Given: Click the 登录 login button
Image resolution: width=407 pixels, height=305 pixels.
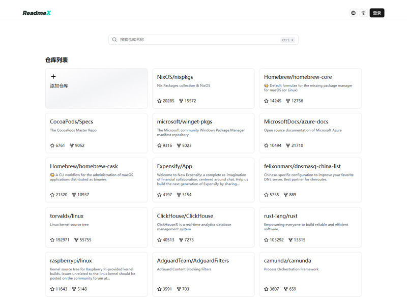Looking at the screenshot, I should pos(376,13).
